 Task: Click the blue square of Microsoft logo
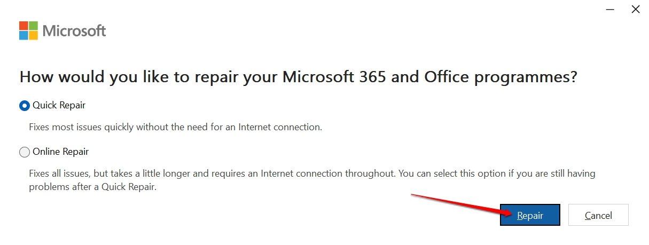pos(24,35)
